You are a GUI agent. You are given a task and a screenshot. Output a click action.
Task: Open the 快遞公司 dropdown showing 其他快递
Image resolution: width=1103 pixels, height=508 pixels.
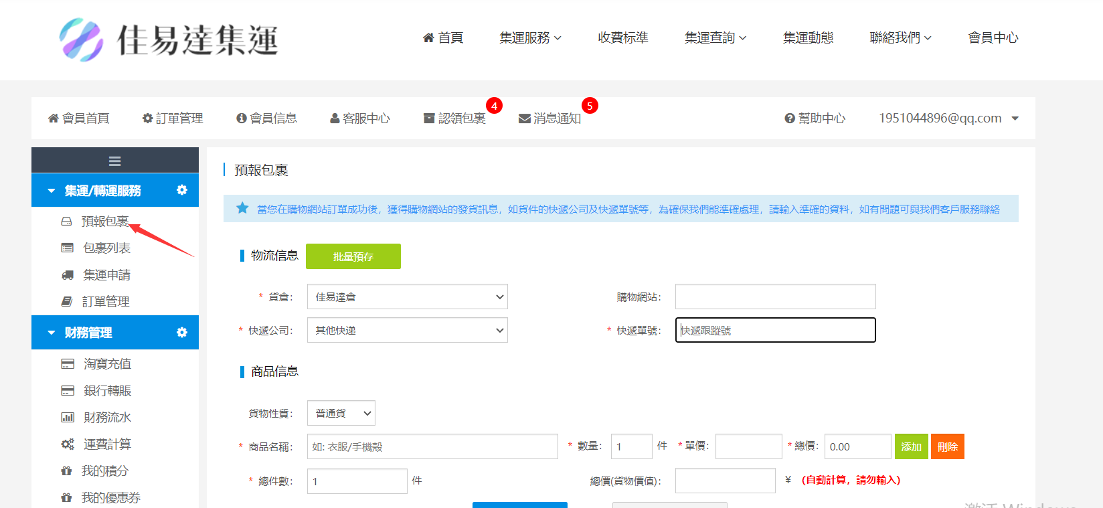408,330
